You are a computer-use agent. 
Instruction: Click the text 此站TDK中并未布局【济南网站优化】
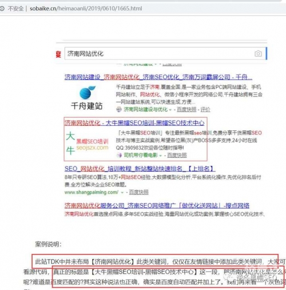coord(85,261)
